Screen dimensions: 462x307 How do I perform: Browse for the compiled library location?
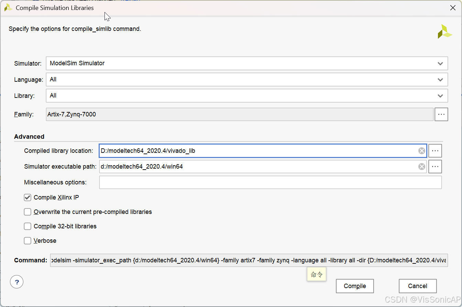point(435,151)
